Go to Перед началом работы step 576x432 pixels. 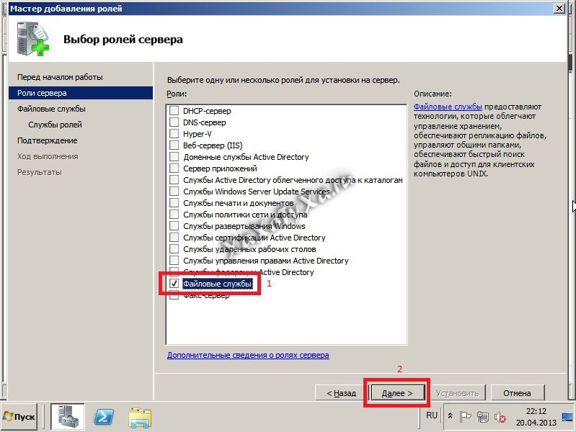(x=60, y=77)
